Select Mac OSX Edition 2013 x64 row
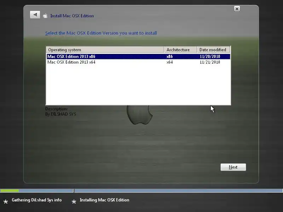The width and height of the screenshot is (283, 212). 138,62
